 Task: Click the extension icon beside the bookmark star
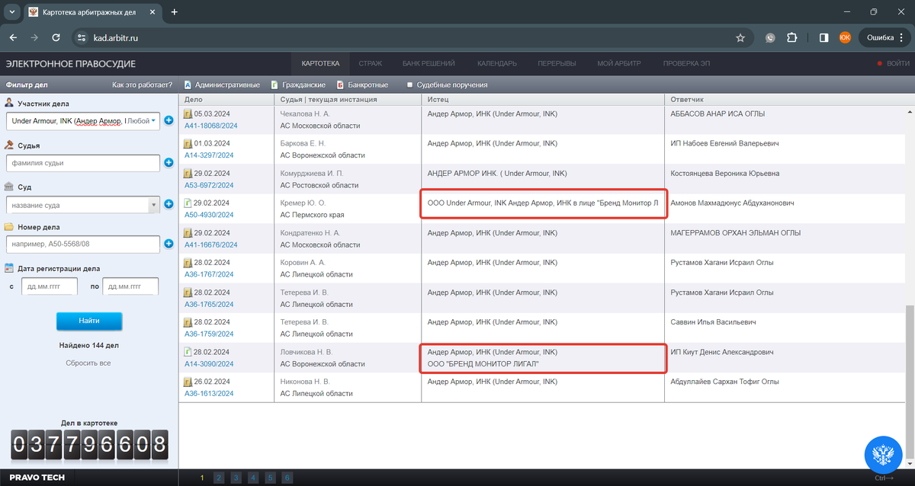771,37
